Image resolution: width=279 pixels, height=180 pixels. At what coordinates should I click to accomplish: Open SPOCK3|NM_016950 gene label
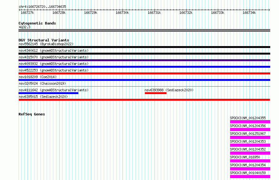(245, 157)
